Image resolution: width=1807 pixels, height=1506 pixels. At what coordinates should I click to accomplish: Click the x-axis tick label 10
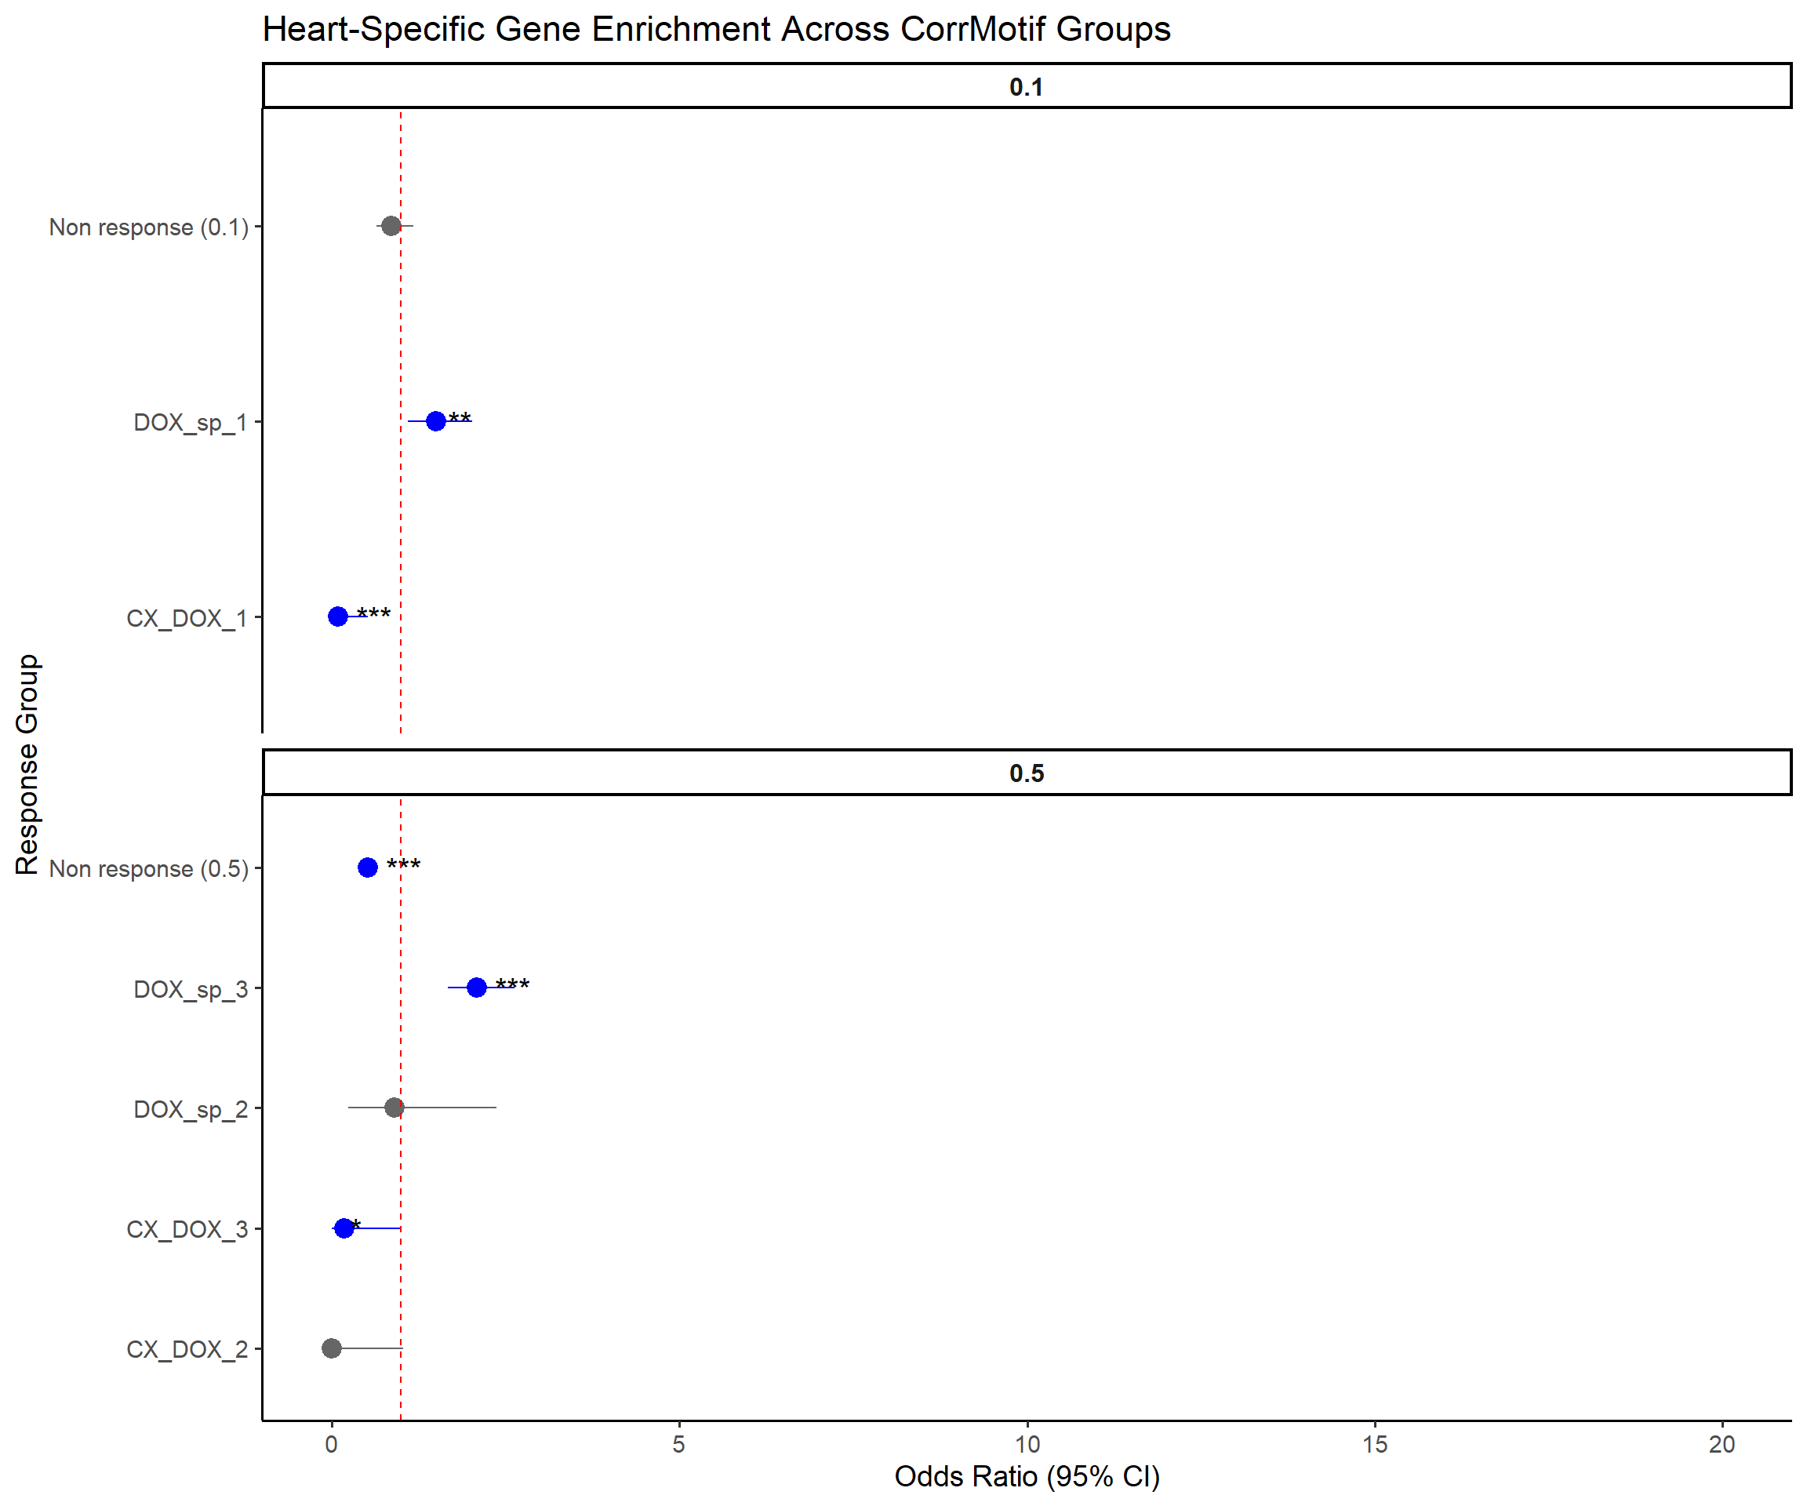1027,1444
